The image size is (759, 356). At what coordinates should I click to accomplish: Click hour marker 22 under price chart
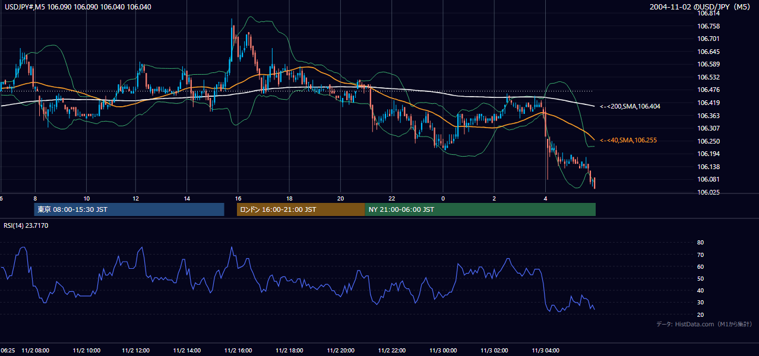(x=392, y=198)
